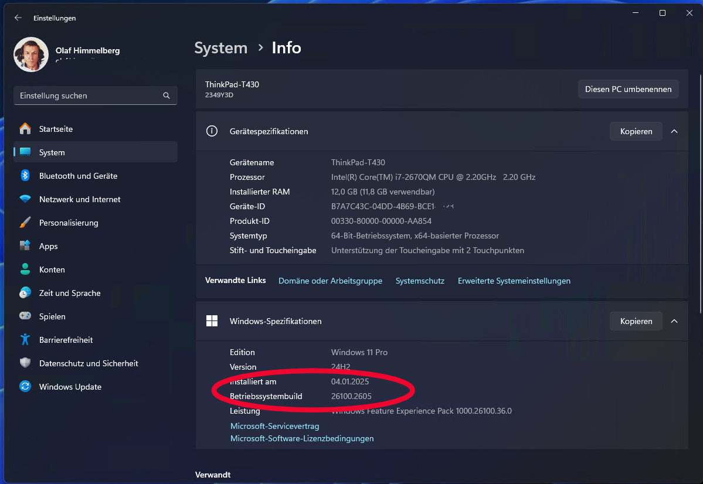Open Microsoft-Servicevertrag link
This screenshot has width=703, height=484.
point(275,426)
